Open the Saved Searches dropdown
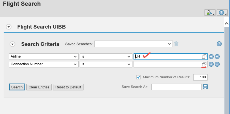Image resolution: width=230 pixels, height=114 pixels. point(169,44)
